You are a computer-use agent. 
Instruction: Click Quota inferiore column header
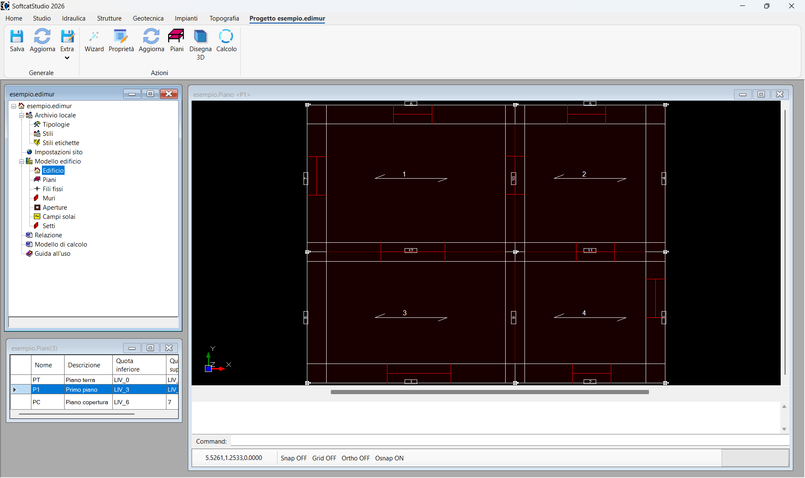pos(139,365)
